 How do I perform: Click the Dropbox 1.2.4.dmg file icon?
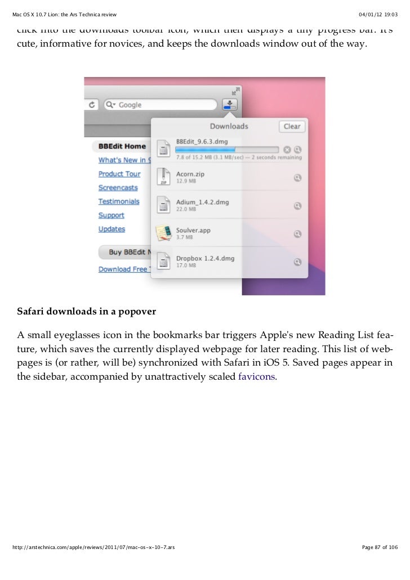tap(163, 261)
